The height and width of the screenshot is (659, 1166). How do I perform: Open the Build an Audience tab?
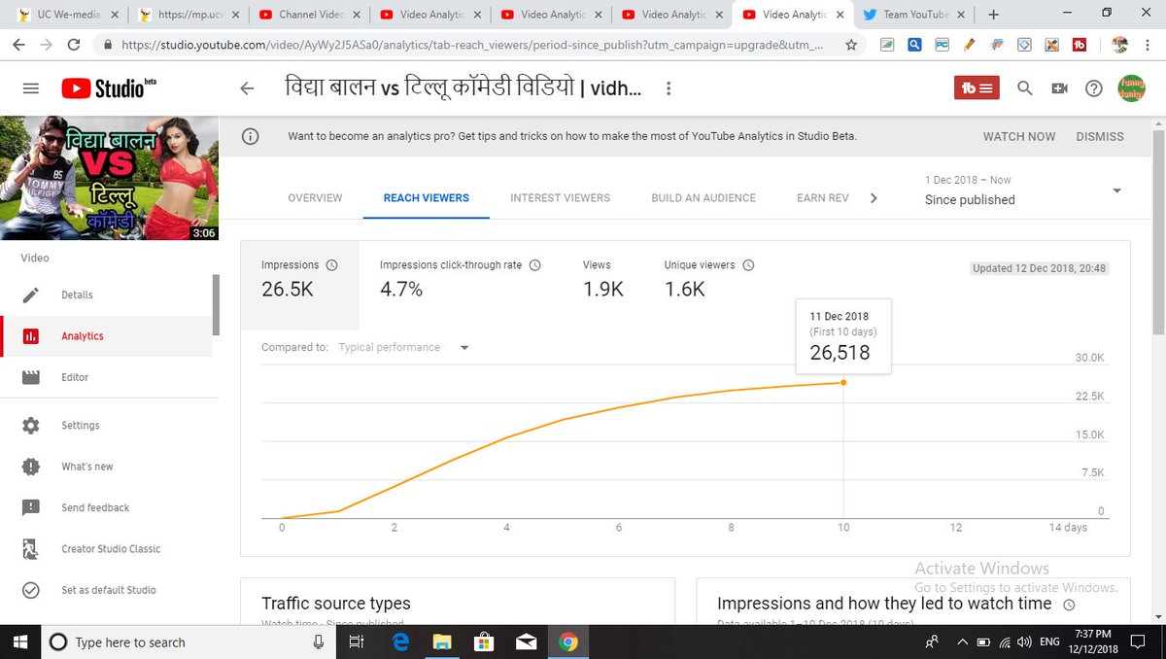pos(703,197)
